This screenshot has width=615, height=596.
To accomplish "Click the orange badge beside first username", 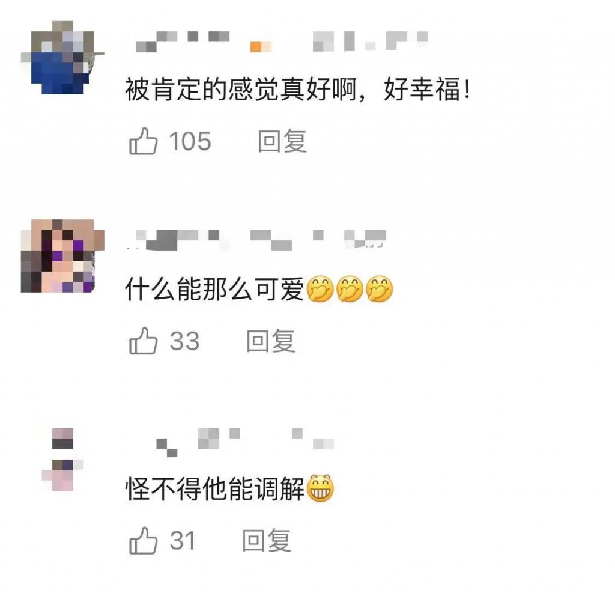I will (261, 46).
